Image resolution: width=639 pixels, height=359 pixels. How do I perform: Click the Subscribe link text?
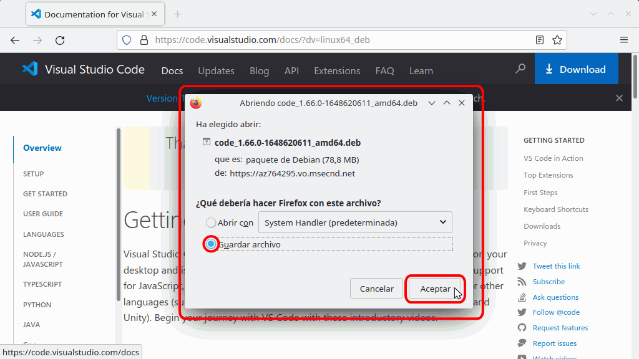(x=549, y=282)
